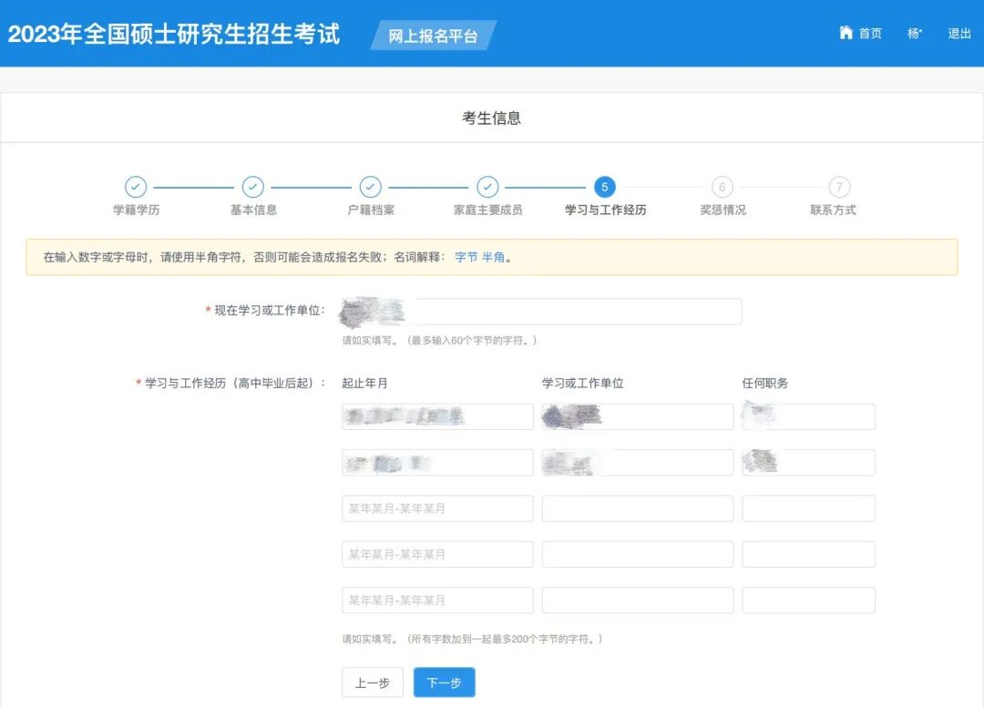Focus fourth row 某年某月-某年某月 field
Screen dimensions: 984x708
click(437, 554)
